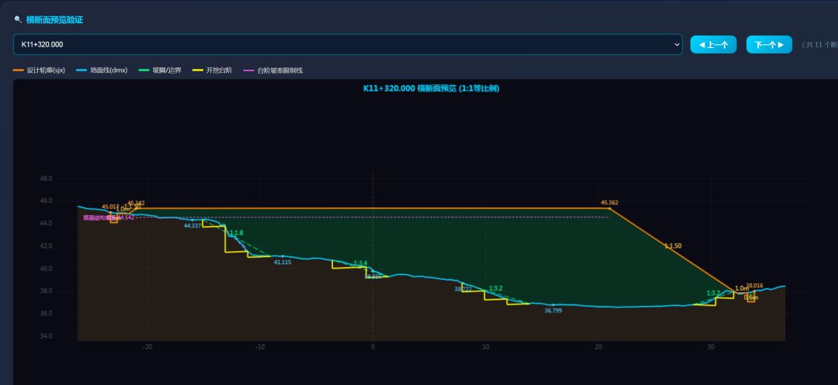Toggle the 台阶坡率限制线 legend entry
The width and height of the screenshot is (838, 385).
[x=274, y=70]
